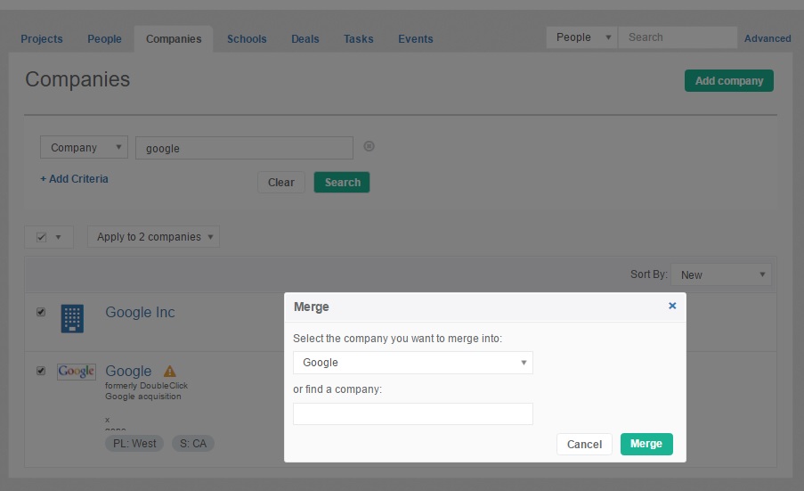Confirm with the Merge button
804x491 pixels.
(x=646, y=444)
